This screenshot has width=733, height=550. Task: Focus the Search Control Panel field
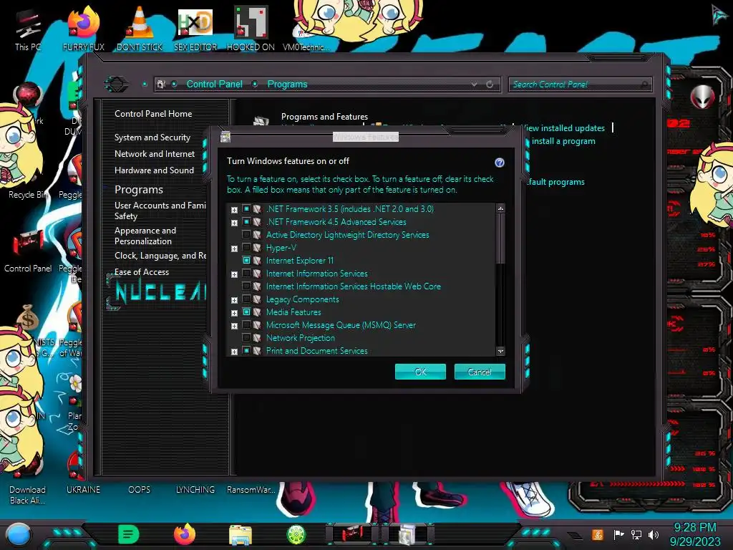[x=580, y=85]
